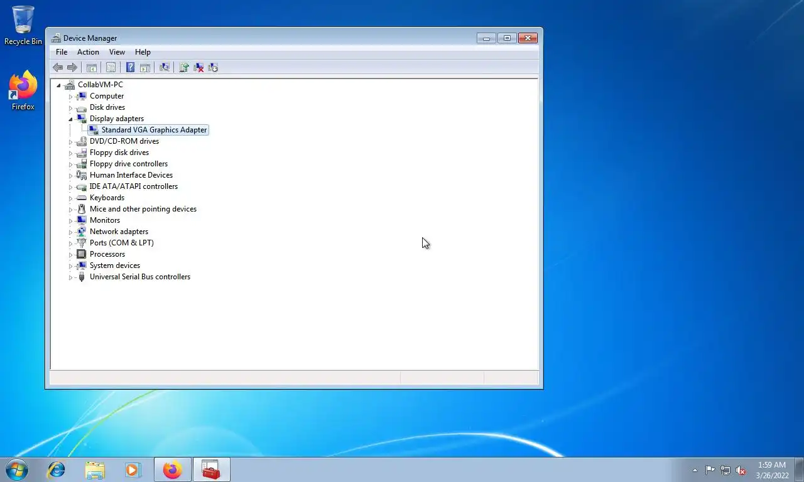The height and width of the screenshot is (482, 804).
Task: Expand the Keyboards category arrow
Action: click(70, 198)
